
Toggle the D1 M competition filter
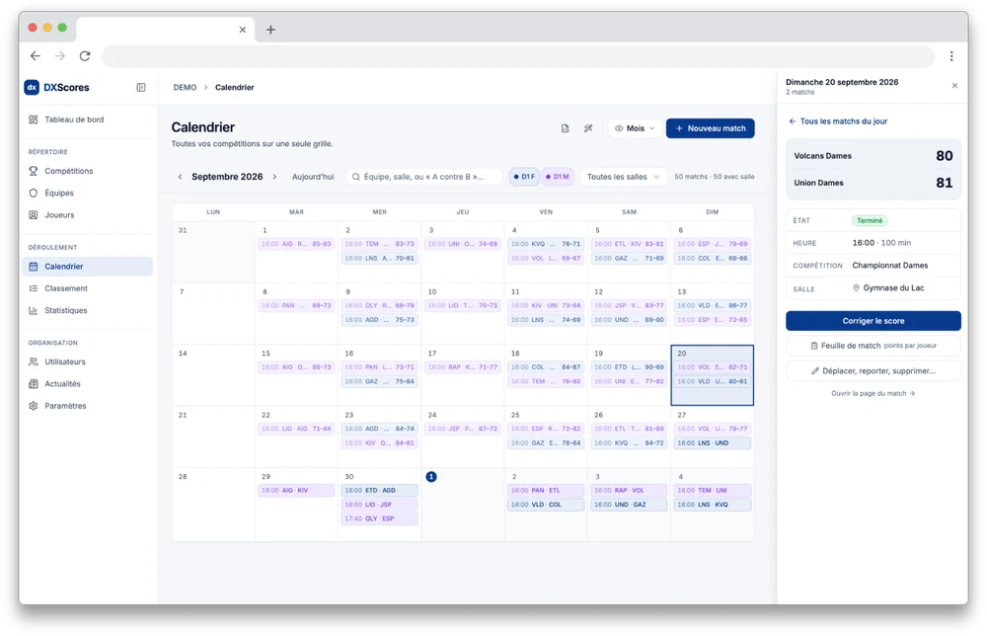[x=557, y=177]
